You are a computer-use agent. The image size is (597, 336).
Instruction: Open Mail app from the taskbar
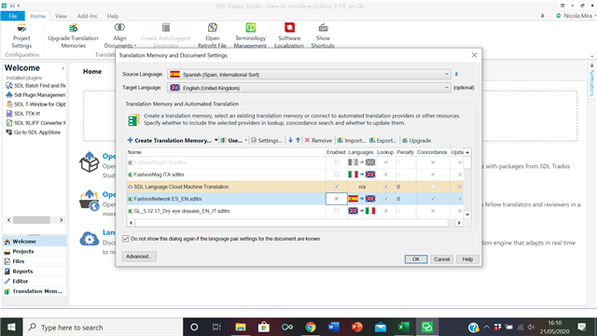click(x=380, y=327)
